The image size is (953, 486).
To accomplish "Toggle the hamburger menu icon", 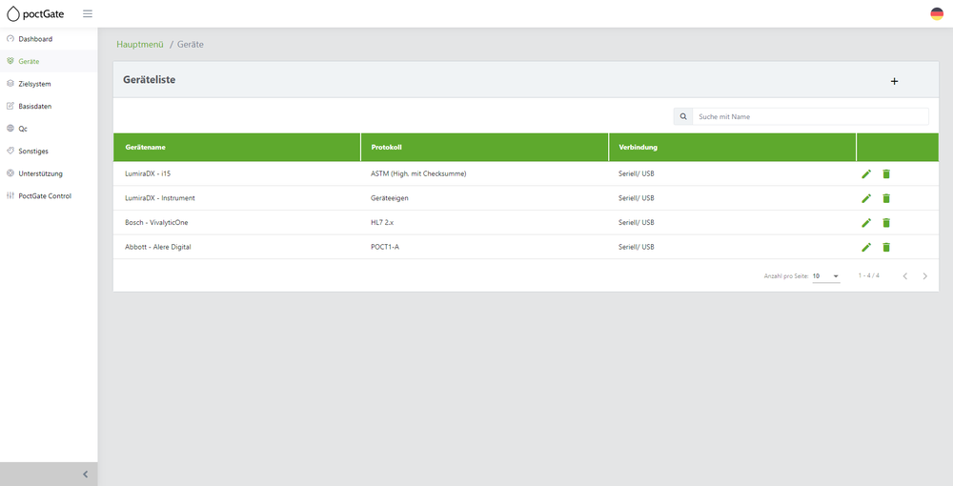I will point(88,13).
